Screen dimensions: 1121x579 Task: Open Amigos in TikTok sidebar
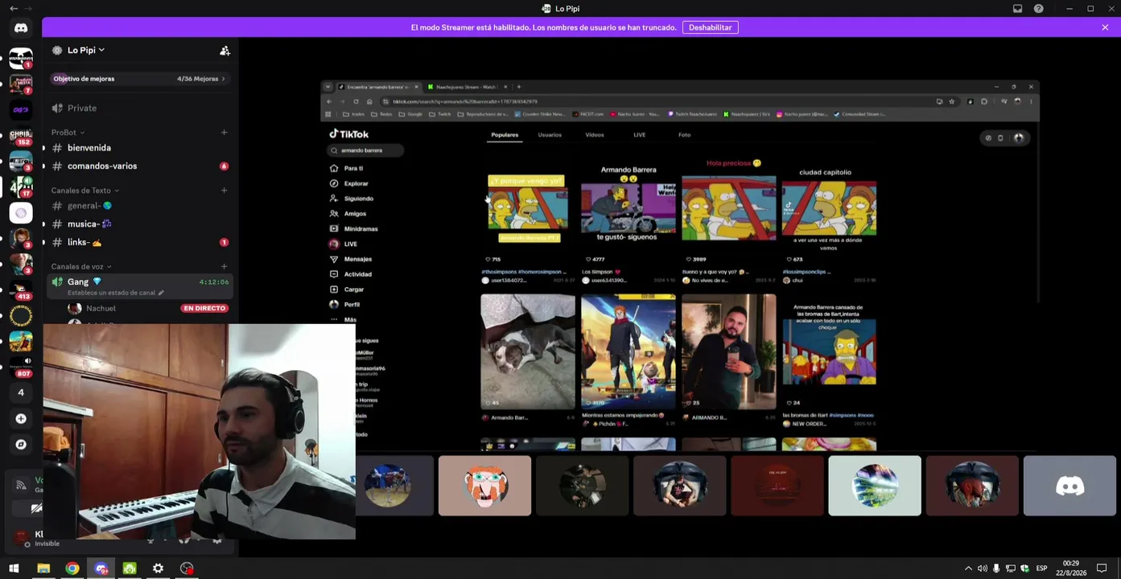[348, 214]
